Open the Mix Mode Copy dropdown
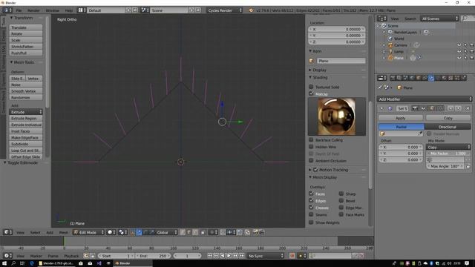The width and height of the screenshot is (475, 267). [448, 147]
